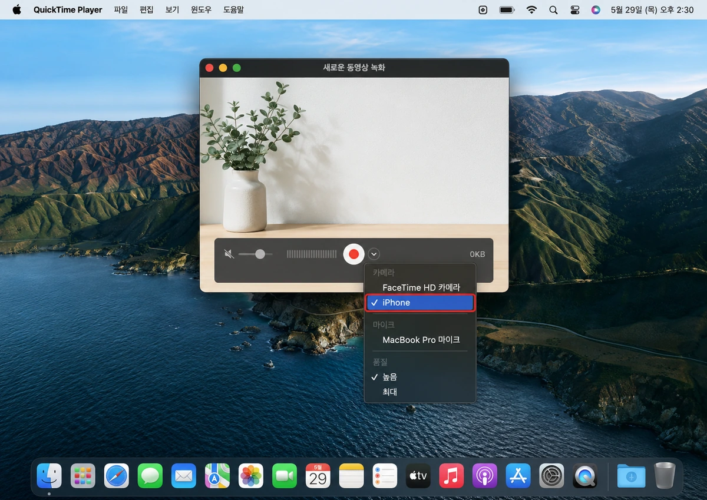Open App Store from the Dock

[x=518, y=476]
